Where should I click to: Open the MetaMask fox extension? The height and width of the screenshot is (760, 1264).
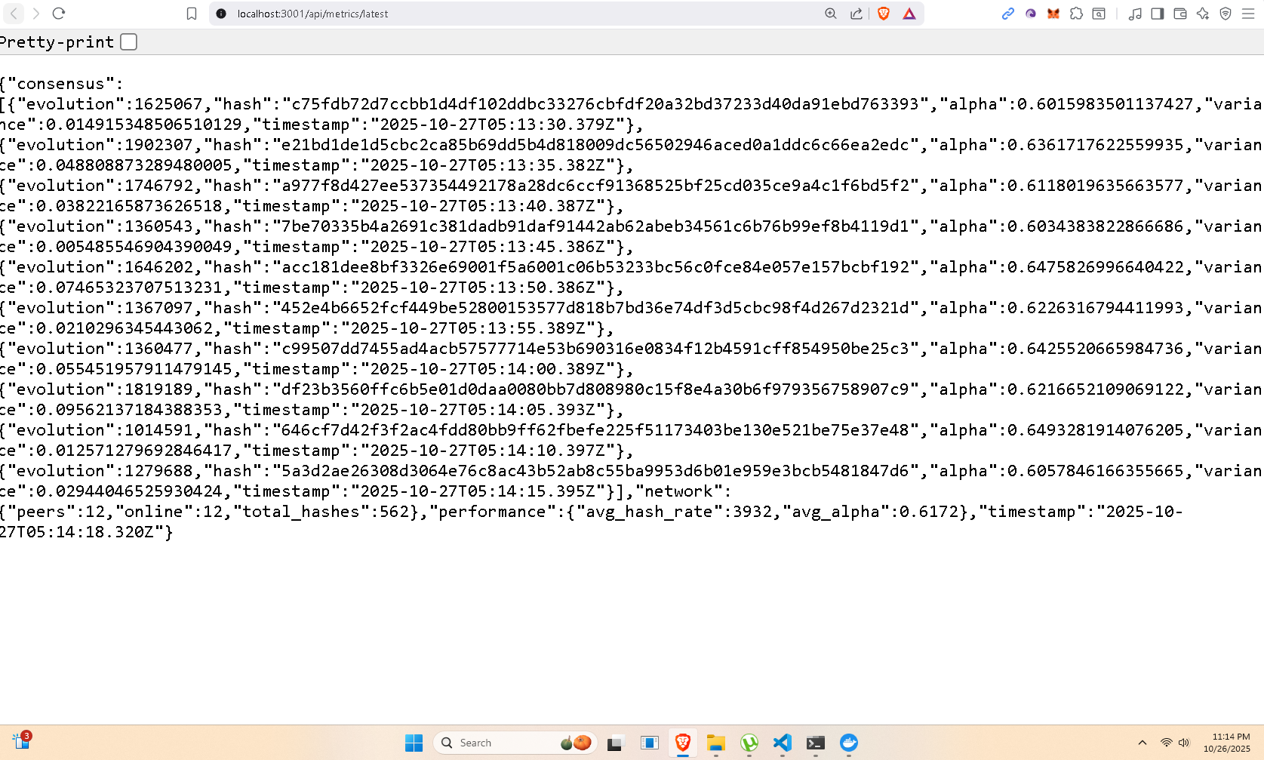[1053, 14]
